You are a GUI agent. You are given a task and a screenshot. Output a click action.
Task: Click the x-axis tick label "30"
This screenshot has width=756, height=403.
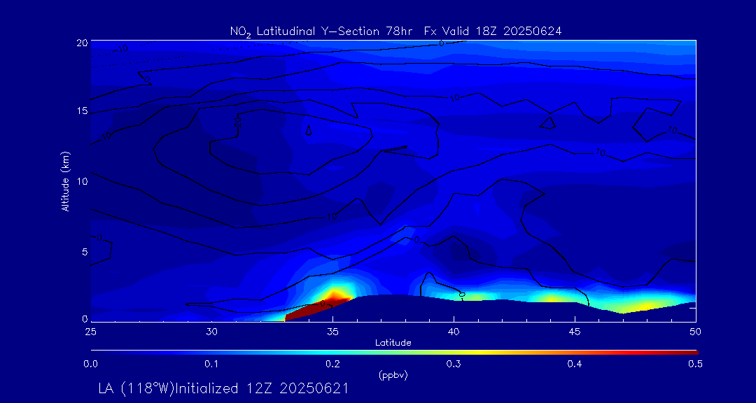pyautogui.click(x=211, y=332)
